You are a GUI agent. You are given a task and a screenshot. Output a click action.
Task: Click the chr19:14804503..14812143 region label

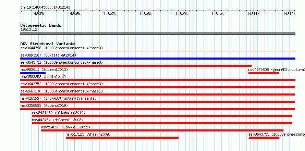pos(45,7)
